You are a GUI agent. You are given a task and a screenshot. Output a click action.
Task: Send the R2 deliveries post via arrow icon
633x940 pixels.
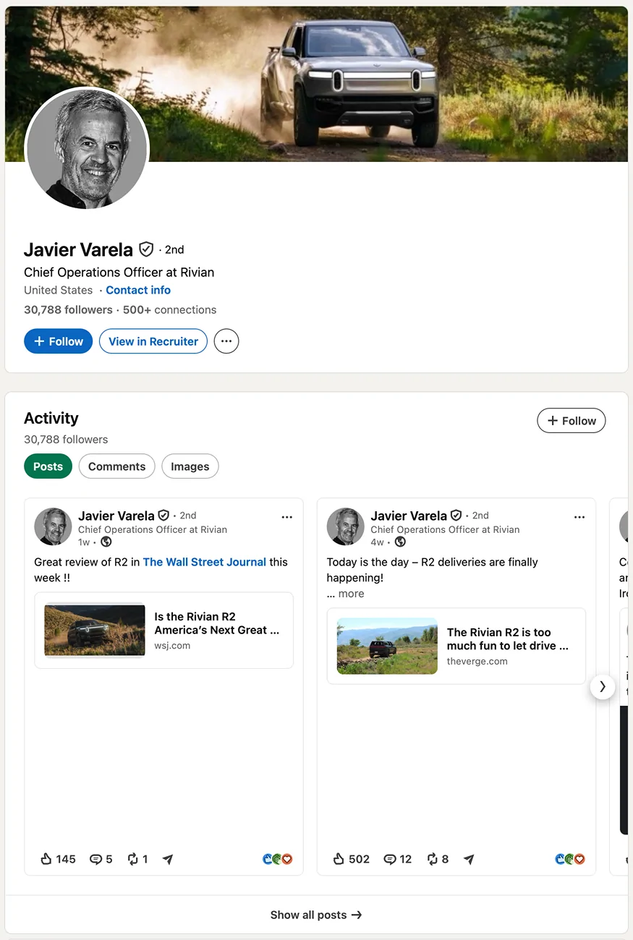[x=469, y=859]
